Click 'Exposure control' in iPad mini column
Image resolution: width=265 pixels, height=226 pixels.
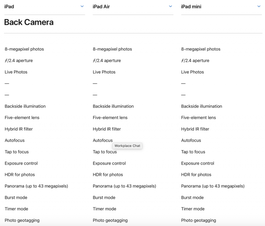198,163
